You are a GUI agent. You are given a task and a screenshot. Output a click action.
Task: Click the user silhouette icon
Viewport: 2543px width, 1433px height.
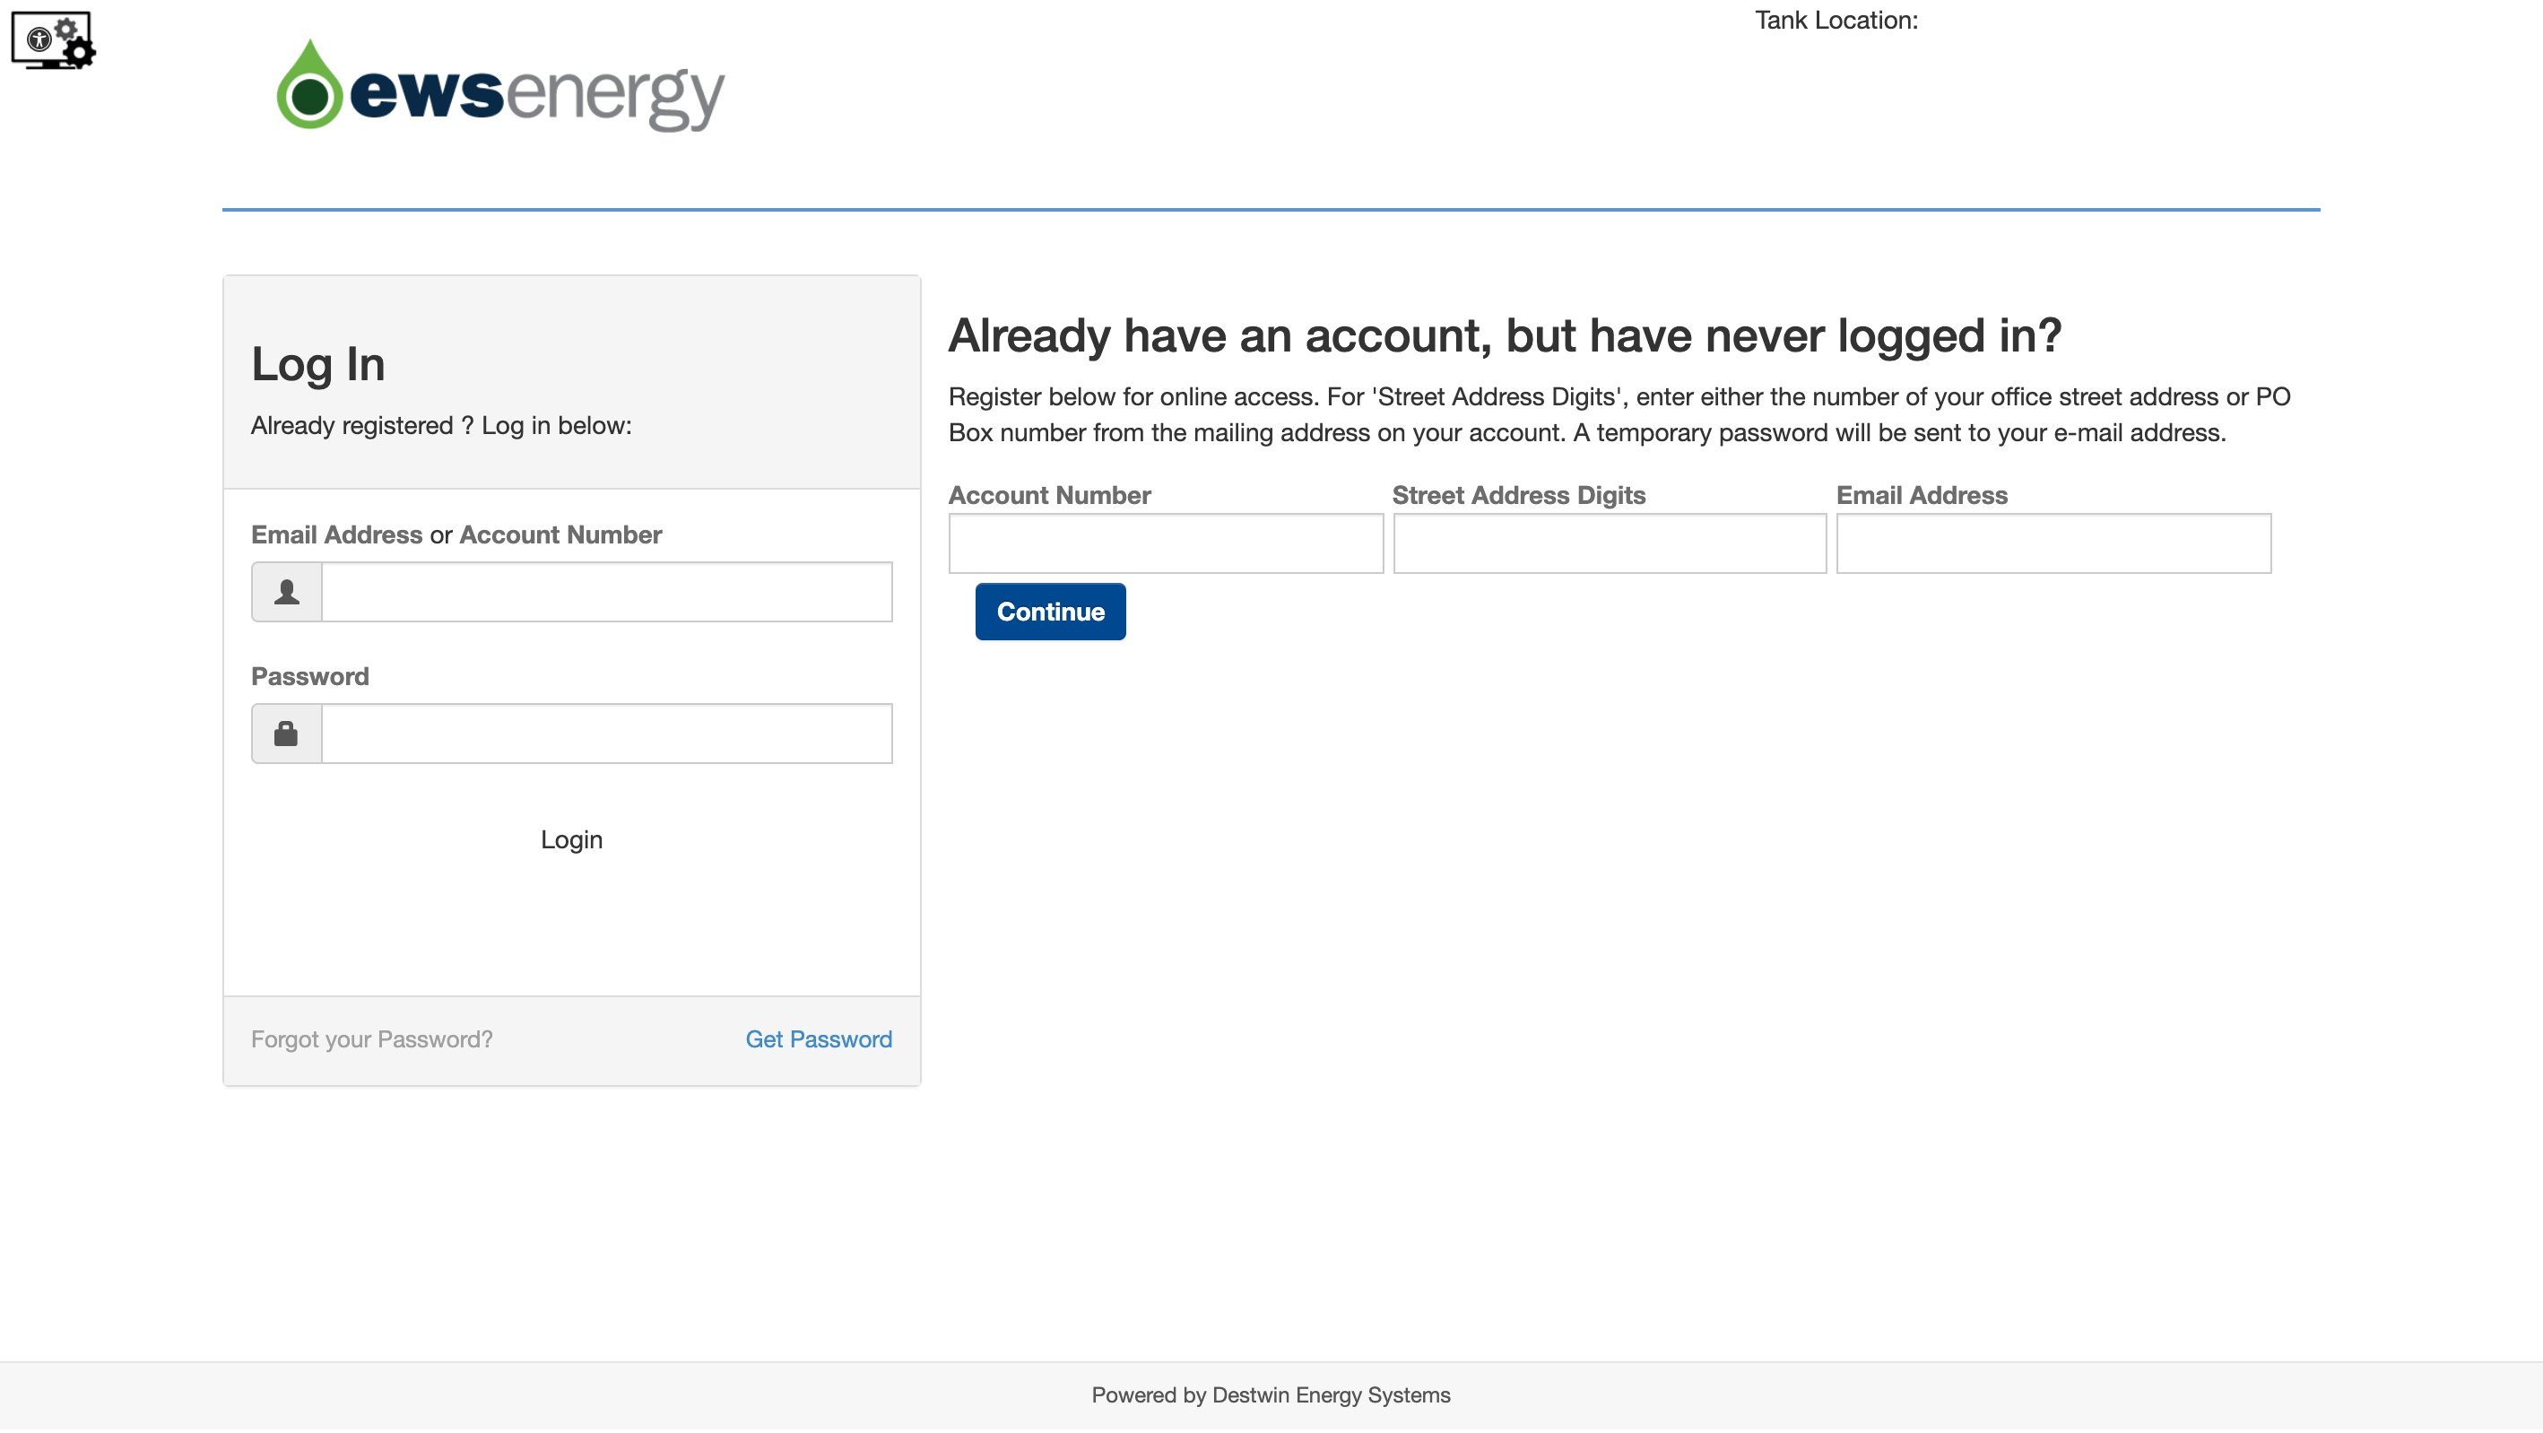[286, 593]
